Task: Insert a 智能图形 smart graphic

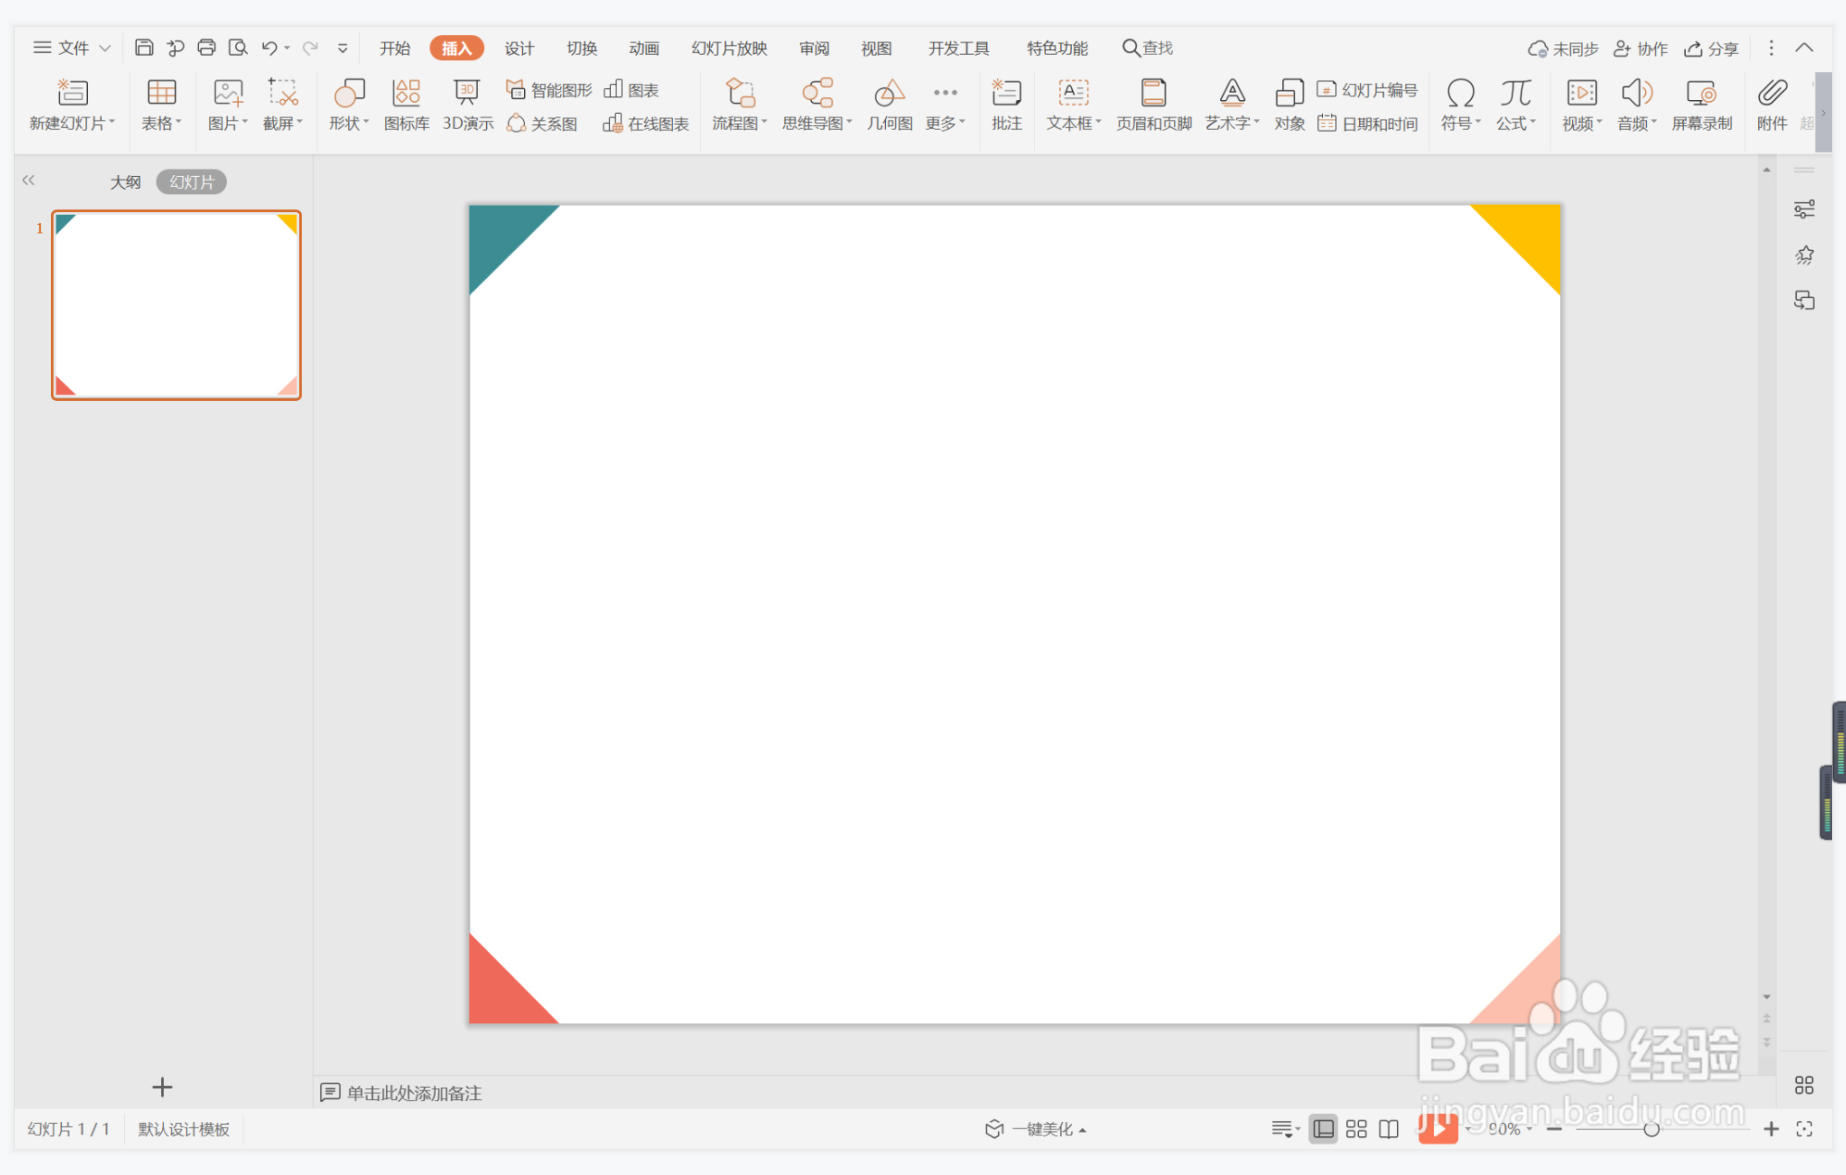Action: [x=549, y=90]
